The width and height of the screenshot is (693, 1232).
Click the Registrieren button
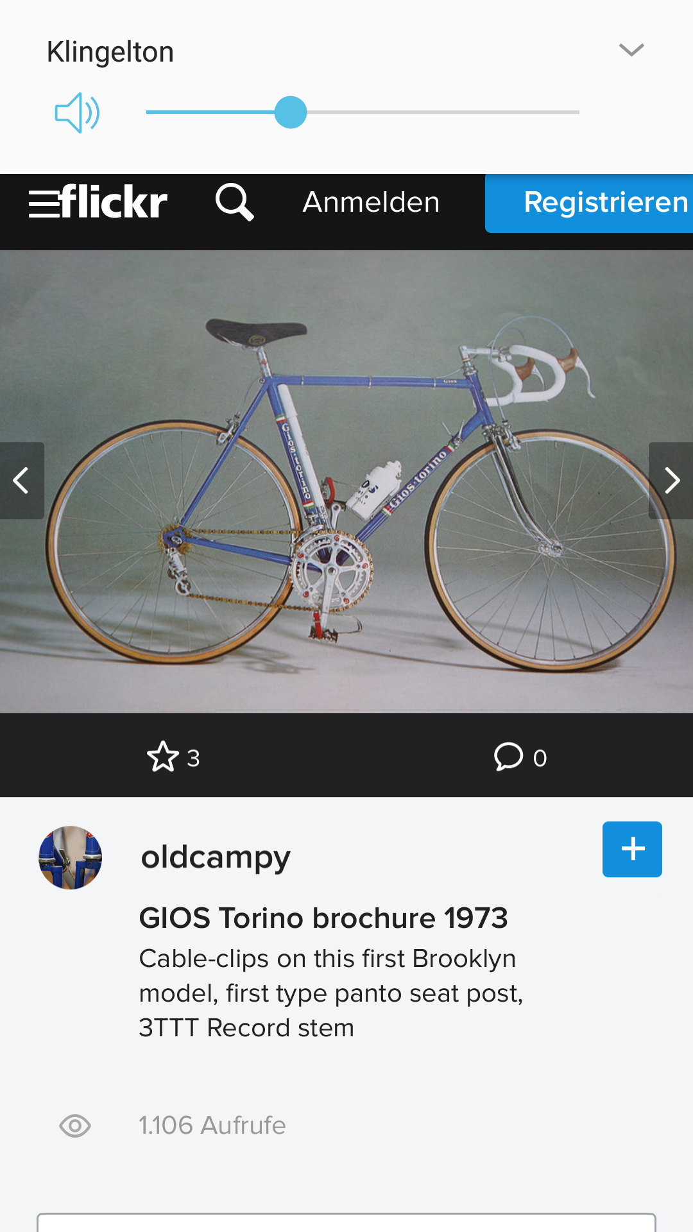[589, 203]
